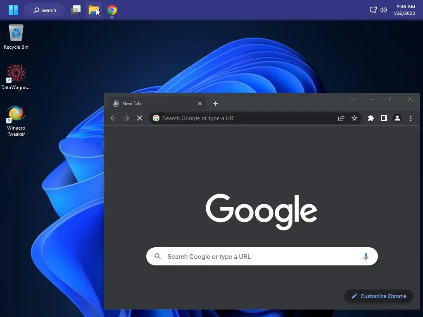Open a new Chrome tab
The height and width of the screenshot is (317, 423).
[216, 104]
